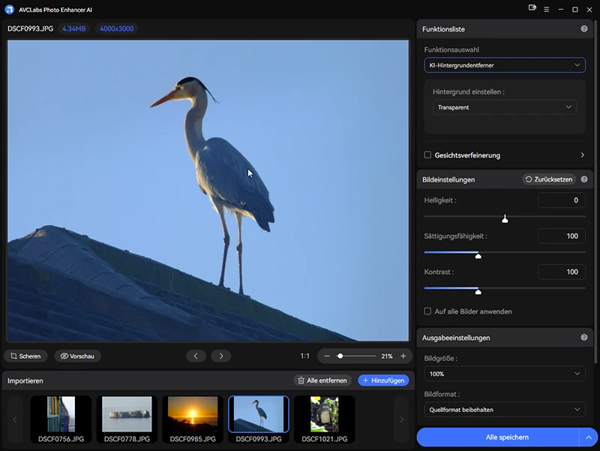Enable the Gesichtsverfeinerung checkbox
The height and width of the screenshot is (451, 600).
(x=427, y=155)
